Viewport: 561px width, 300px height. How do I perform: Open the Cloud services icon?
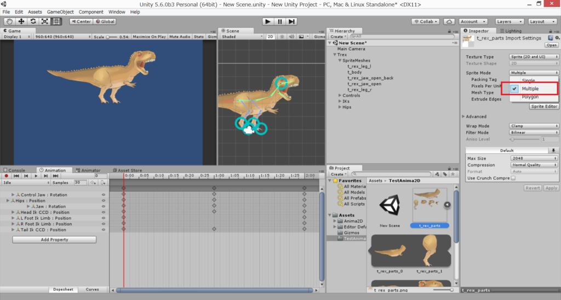click(x=449, y=21)
